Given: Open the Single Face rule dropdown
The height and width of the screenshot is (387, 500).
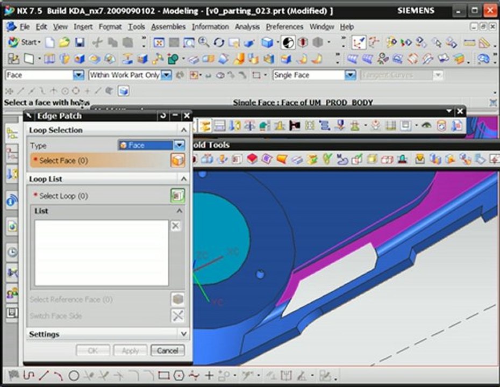Looking at the screenshot, I should click(350, 75).
